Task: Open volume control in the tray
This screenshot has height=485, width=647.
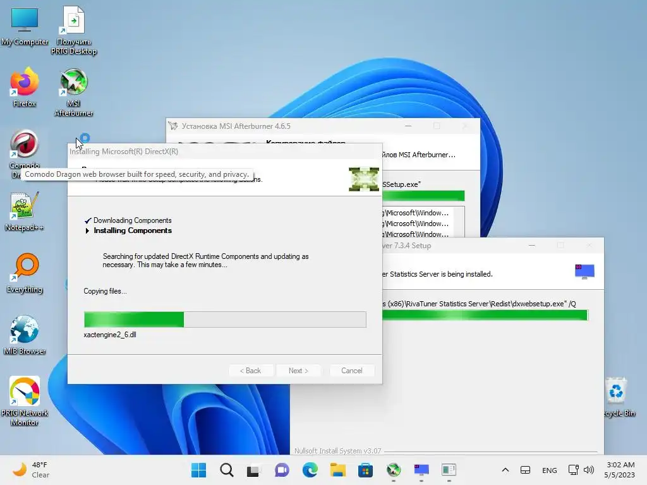Action: [589, 470]
